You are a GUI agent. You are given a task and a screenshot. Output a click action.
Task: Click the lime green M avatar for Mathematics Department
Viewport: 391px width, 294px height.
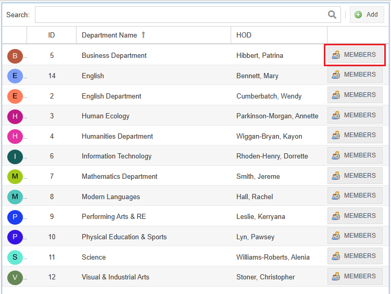pos(15,177)
